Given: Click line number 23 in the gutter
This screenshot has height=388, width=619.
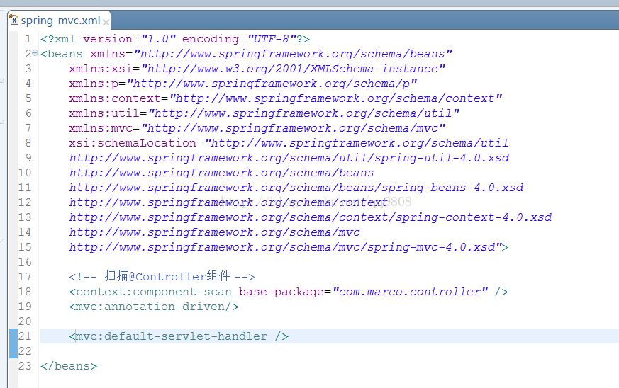Looking at the screenshot, I should click(24, 366).
